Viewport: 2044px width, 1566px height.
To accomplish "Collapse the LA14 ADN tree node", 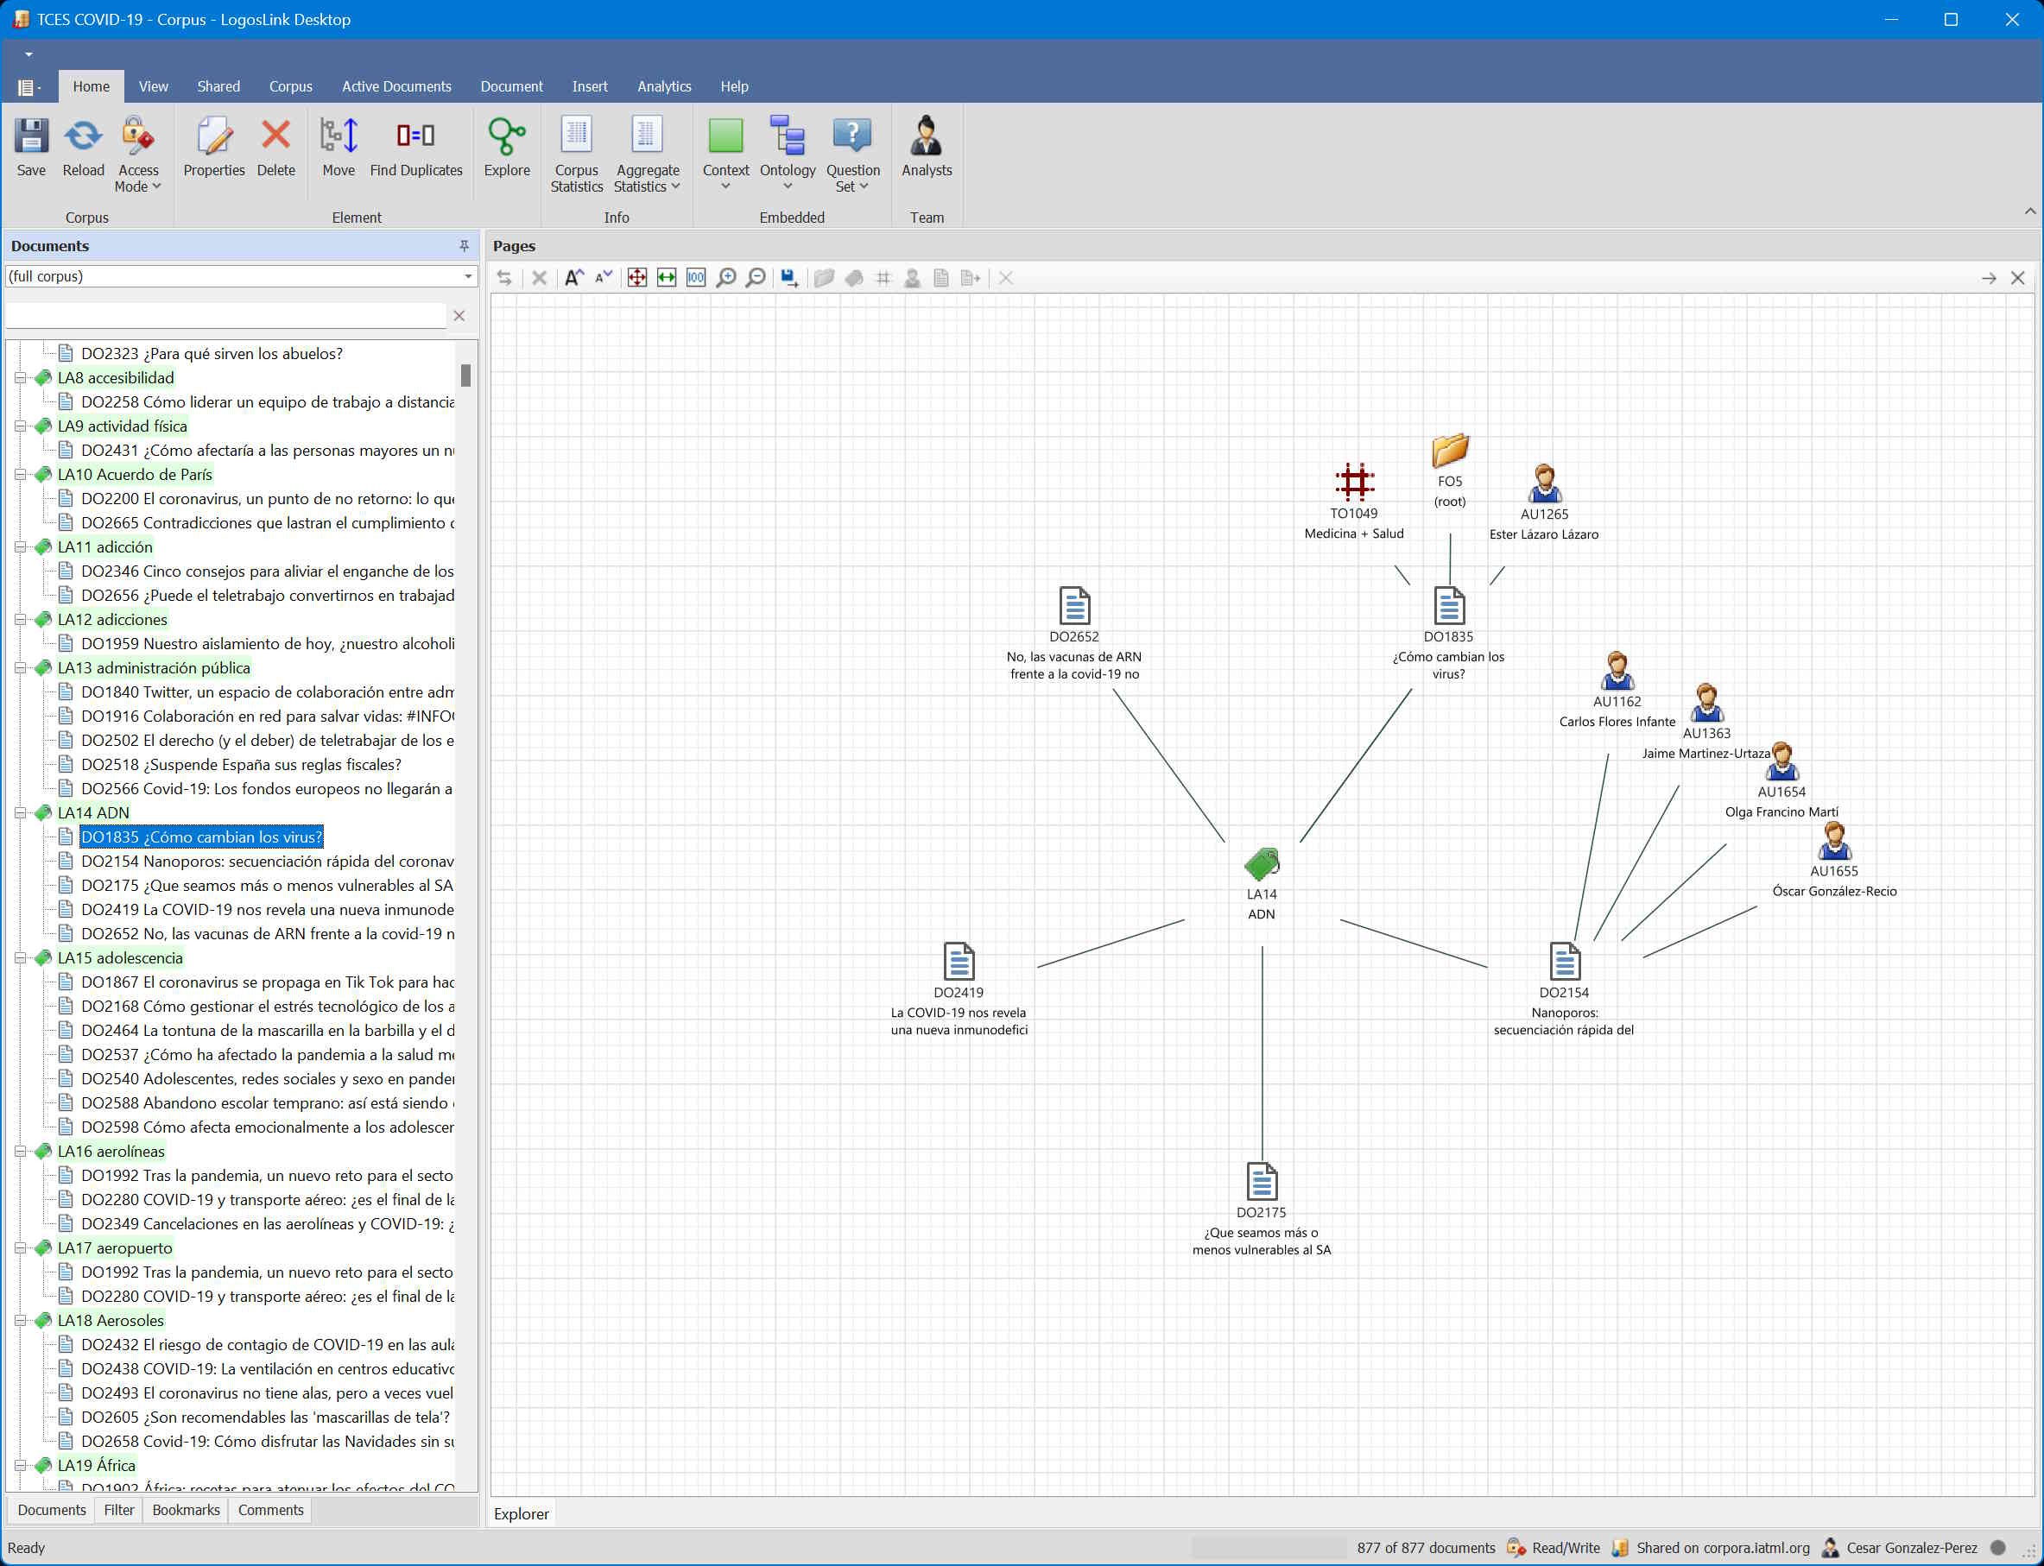I will coord(20,813).
